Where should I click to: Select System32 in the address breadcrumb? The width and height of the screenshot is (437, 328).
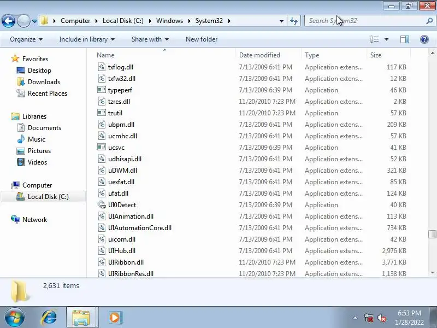pyautogui.click(x=209, y=21)
